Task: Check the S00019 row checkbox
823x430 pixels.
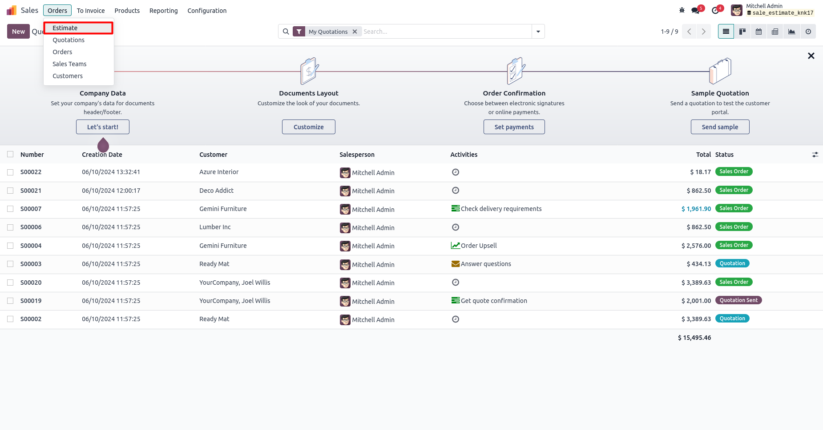Action: [x=10, y=301]
